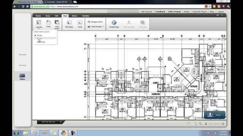Expand the View mode dropdown arrow
Viewport: 243px width, 136px height.
(59, 29)
